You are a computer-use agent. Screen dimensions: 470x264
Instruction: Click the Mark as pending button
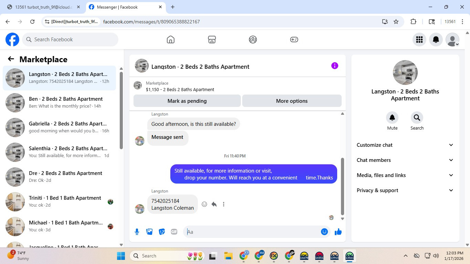(x=187, y=101)
